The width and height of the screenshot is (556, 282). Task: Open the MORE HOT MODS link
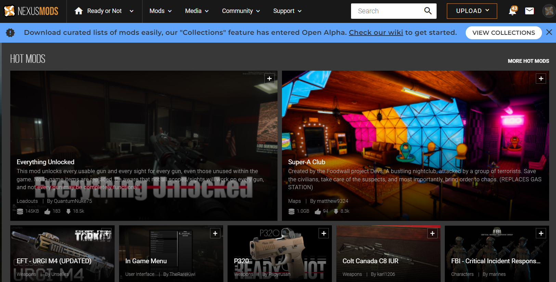click(528, 61)
